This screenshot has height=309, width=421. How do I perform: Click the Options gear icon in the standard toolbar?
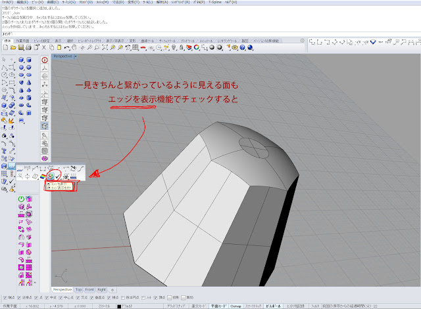[x=235, y=48]
